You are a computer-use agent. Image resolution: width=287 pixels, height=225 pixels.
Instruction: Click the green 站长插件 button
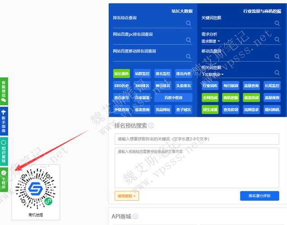(122, 74)
